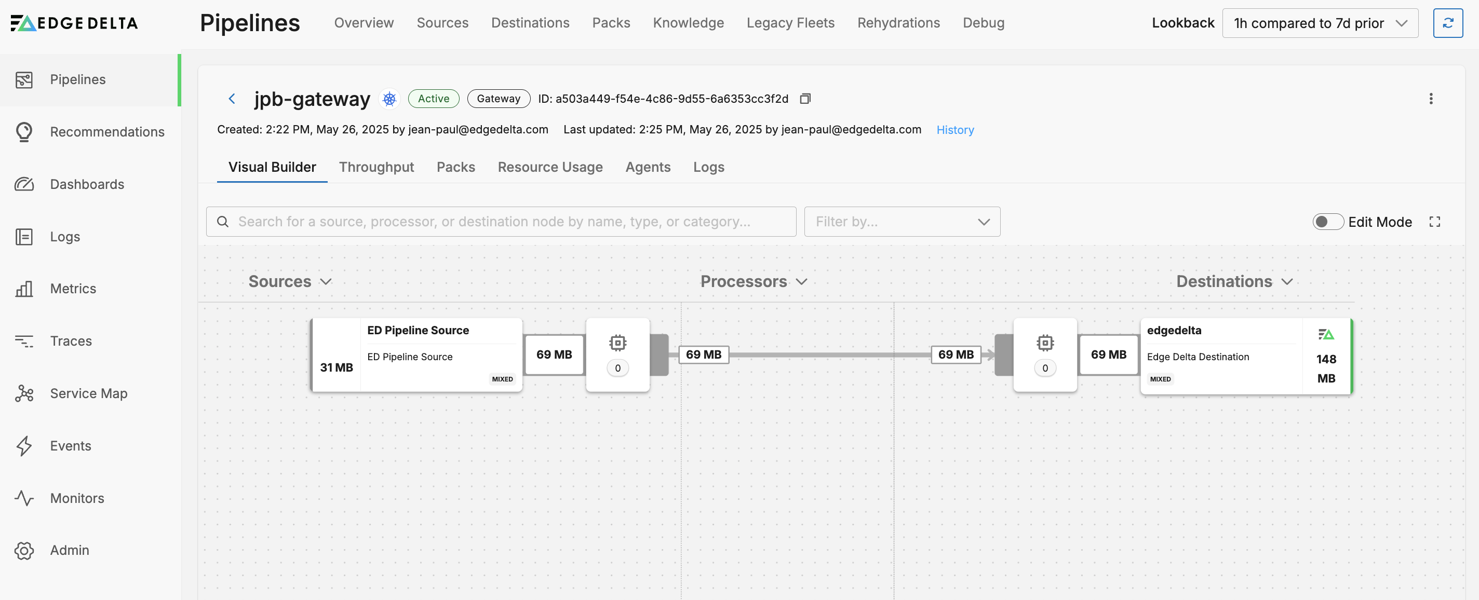Open Traces sidebar icon
Image resolution: width=1479 pixels, height=600 pixels.
tap(24, 342)
